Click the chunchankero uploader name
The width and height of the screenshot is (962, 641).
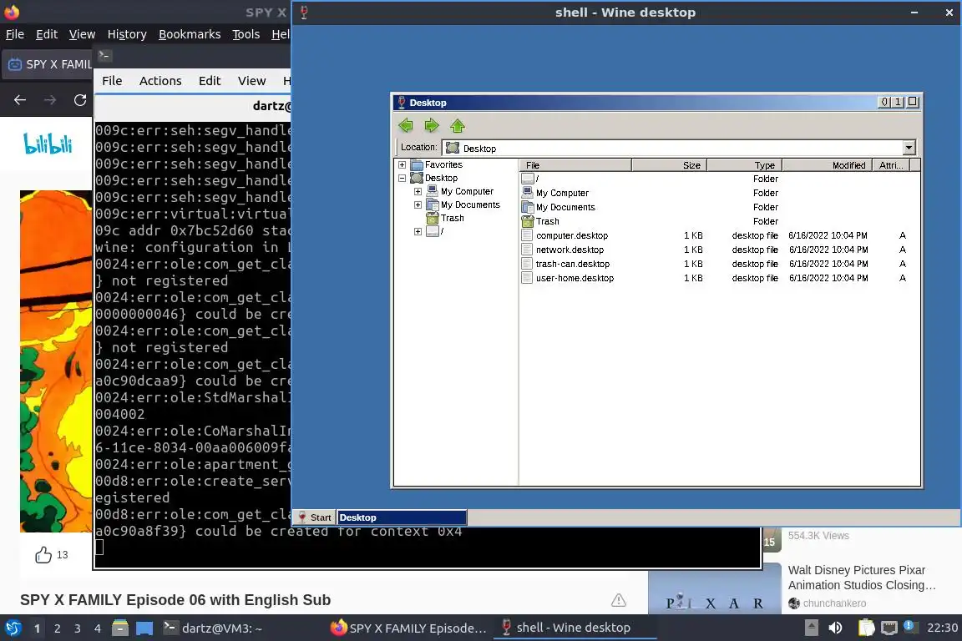(834, 603)
